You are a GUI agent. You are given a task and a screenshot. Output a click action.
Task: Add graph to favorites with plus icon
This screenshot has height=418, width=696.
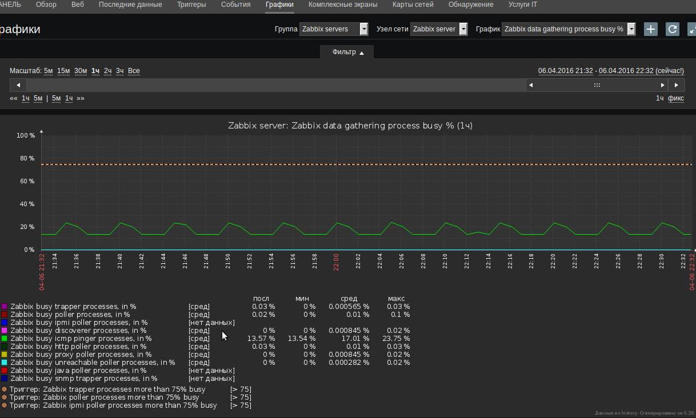click(x=651, y=29)
